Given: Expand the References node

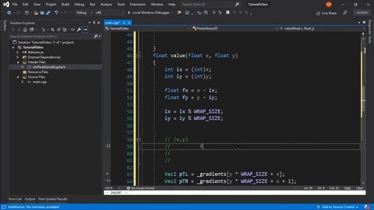Looking at the screenshot, I should (18, 52).
